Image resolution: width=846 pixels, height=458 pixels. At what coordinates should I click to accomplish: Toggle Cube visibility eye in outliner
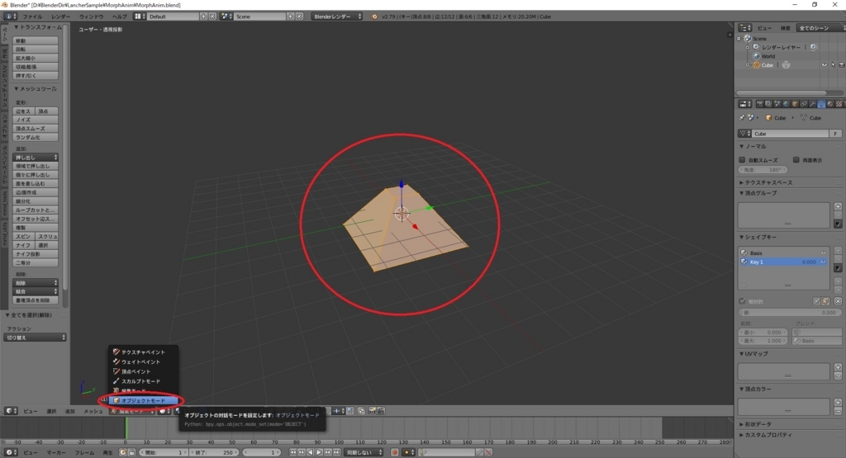824,65
